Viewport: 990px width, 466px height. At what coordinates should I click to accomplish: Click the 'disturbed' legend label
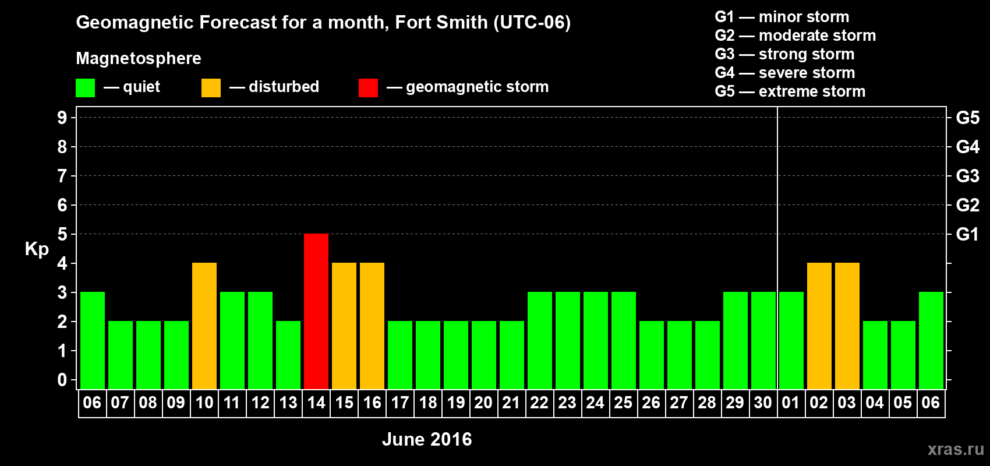coord(284,87)
